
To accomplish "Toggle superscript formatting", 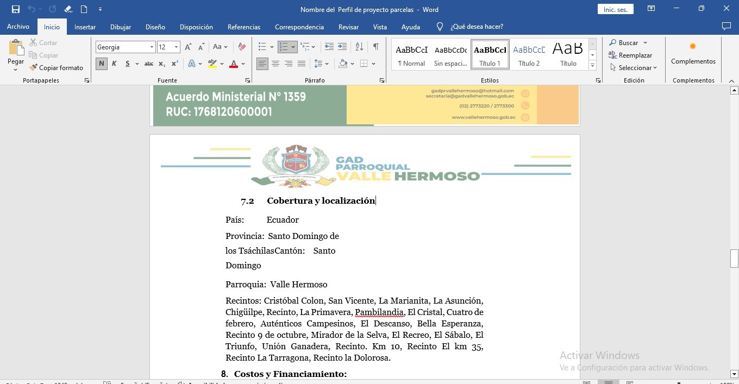I will pos(174,64).
